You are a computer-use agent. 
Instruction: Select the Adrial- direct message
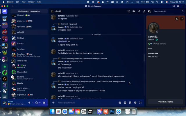[29, 44]
